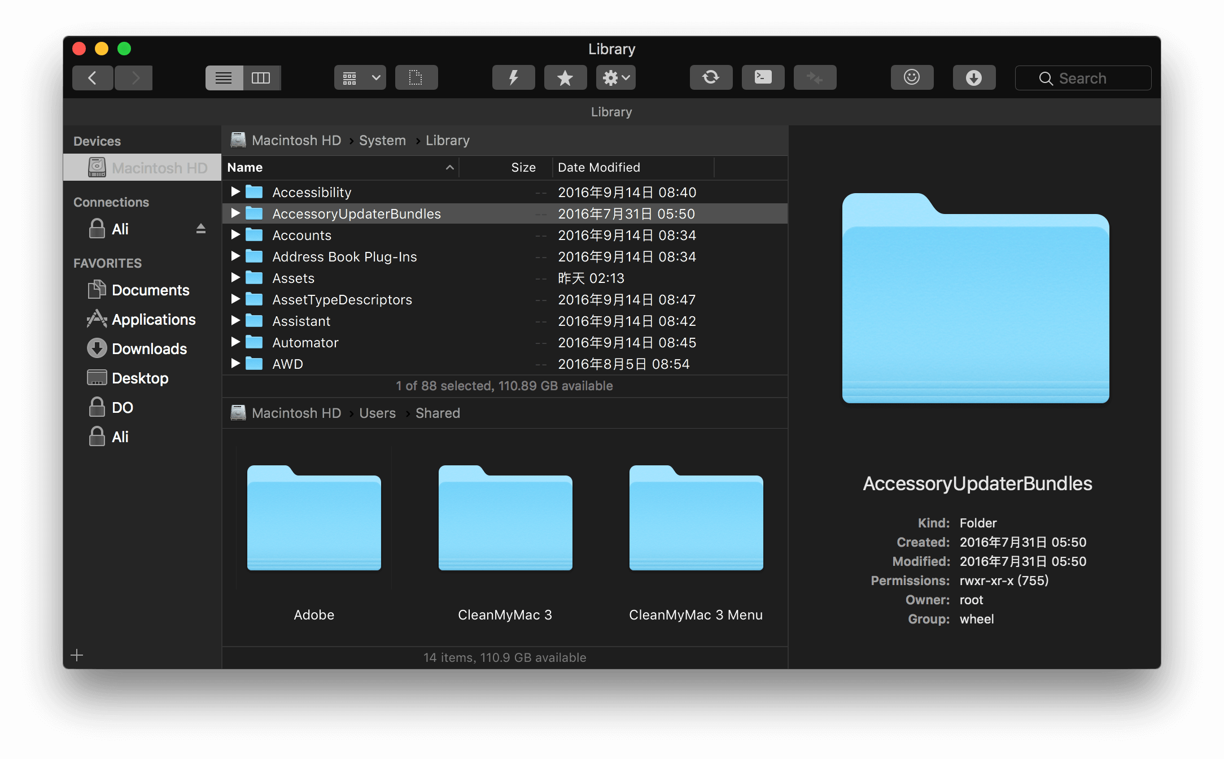The width and height of the screenshot is (1224, 759).
Task: Eject the Ali connection
Action: pyautogui.click(x=200, y=229)
